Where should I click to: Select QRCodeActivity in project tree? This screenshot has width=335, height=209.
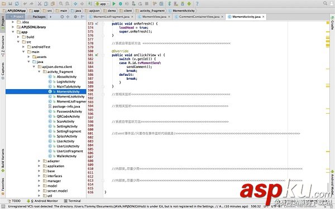pyautogui.click(x=68, y=116)
